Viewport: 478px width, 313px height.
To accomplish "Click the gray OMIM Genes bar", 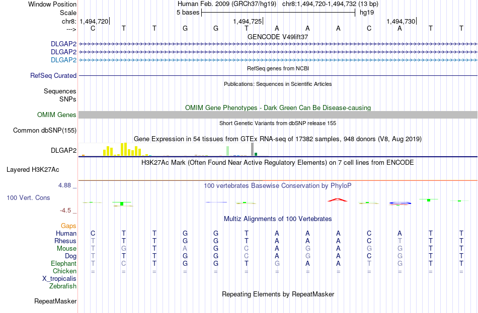I will tap(278, 115).
